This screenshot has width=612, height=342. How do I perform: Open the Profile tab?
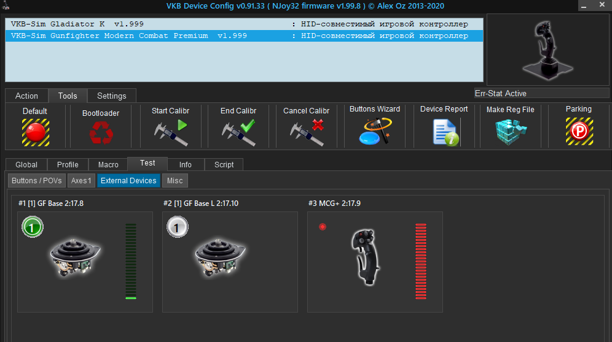tap(68, 165)
